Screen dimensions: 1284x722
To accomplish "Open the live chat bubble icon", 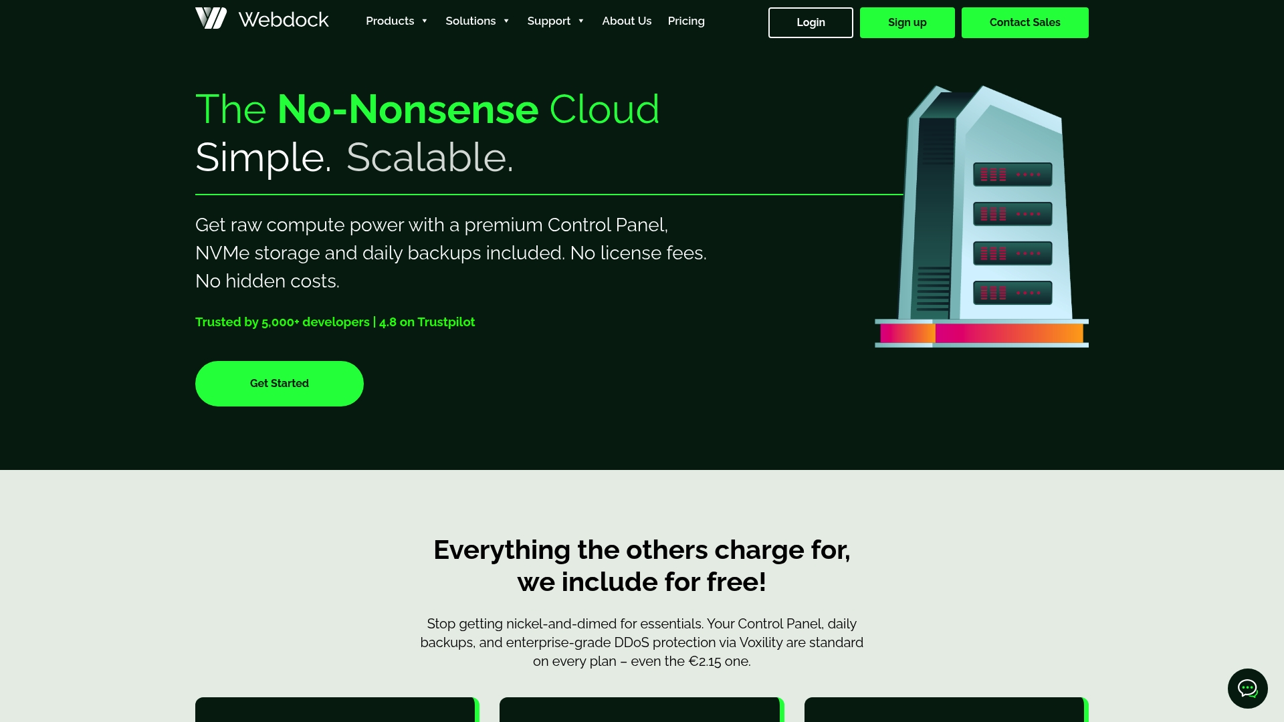I will click(1247, 688).
